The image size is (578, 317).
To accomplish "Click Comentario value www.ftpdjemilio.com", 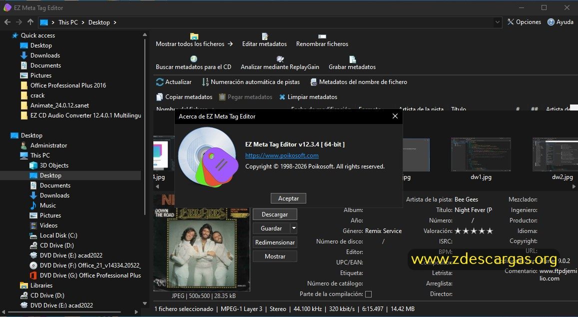I will (x=558, y=274).
